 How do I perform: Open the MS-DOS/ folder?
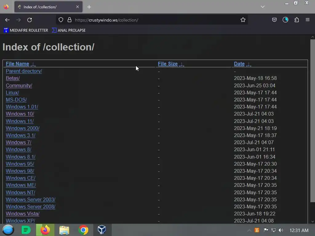tap(16, 100)
